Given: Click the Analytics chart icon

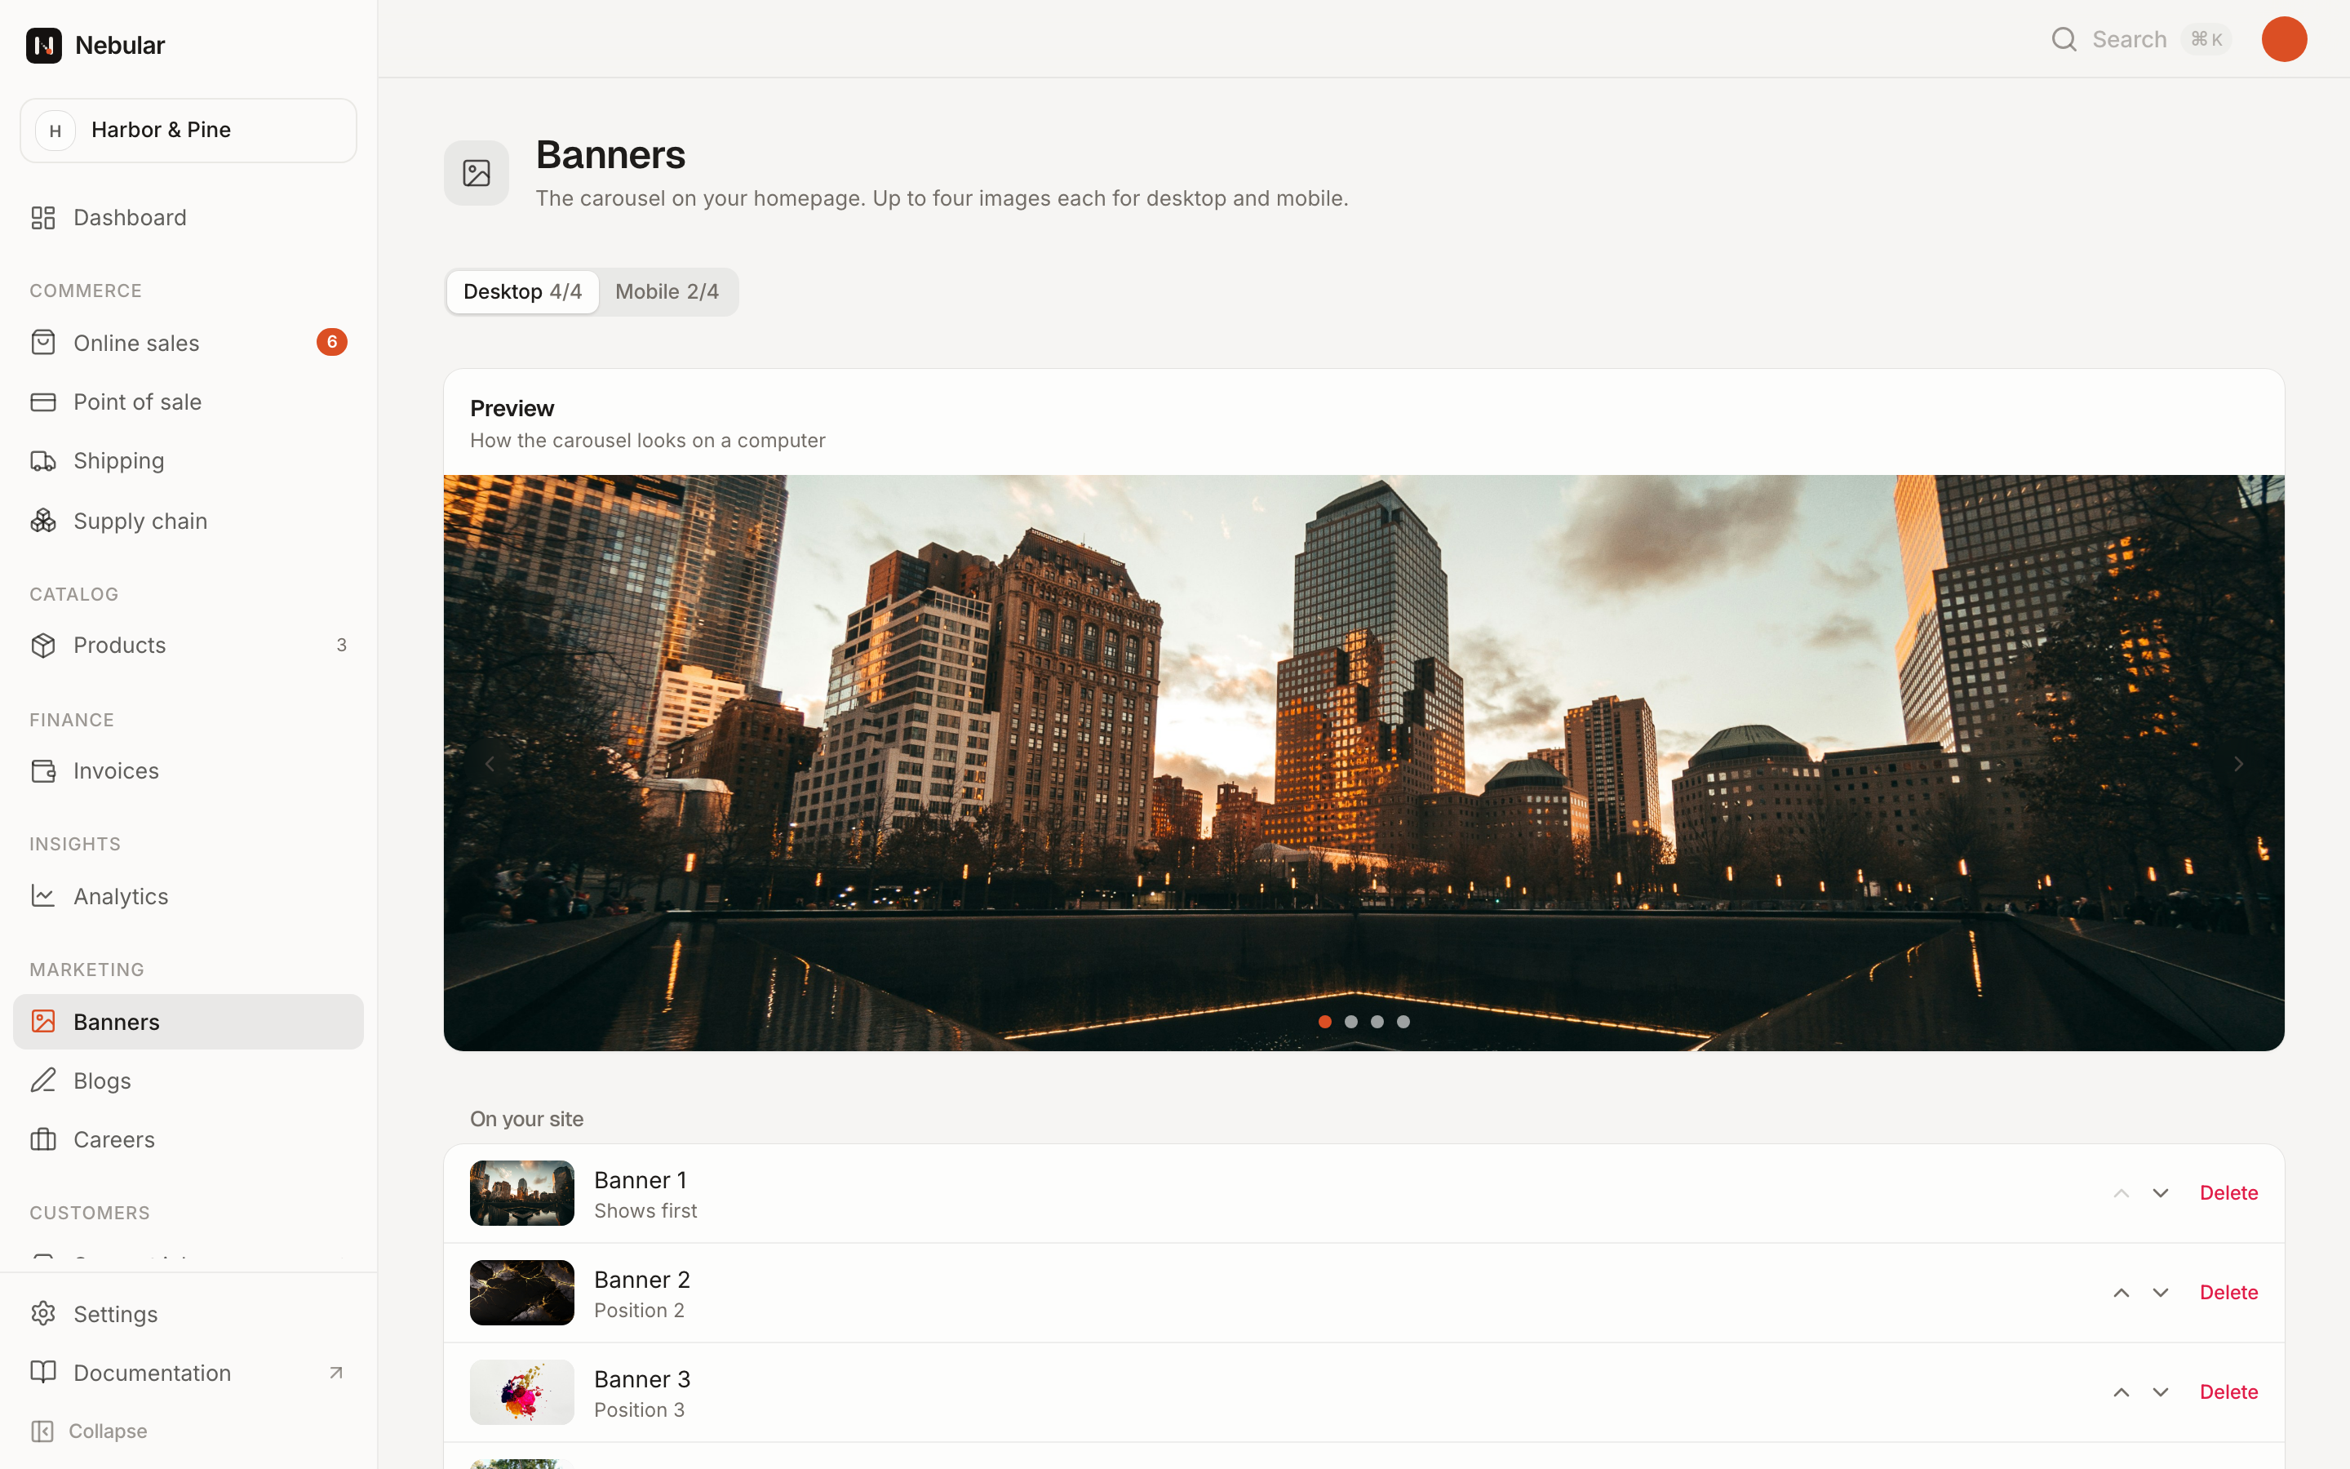Looking at the screenshot, I should (42, 896).
